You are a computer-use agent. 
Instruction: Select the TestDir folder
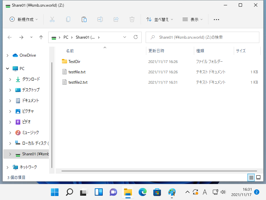click(74, 61)
